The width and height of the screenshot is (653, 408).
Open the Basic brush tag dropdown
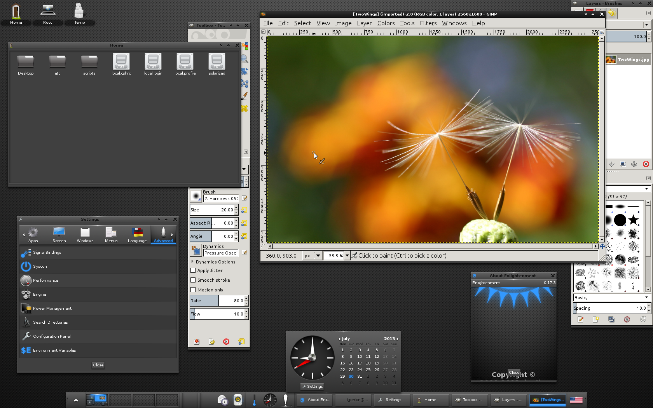tap(646, 298)
